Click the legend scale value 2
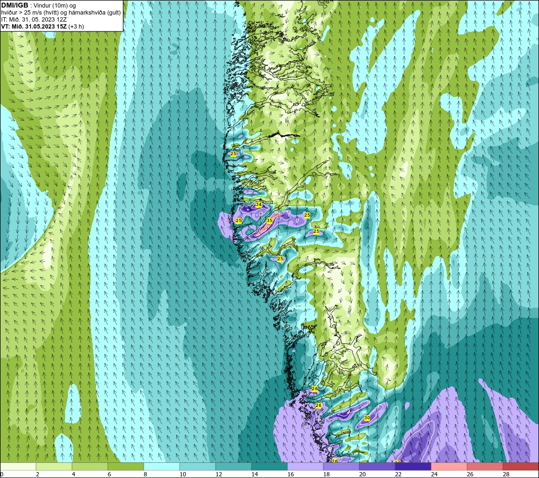The height and width of the screenshot is (478, 539). click(38, 474)
